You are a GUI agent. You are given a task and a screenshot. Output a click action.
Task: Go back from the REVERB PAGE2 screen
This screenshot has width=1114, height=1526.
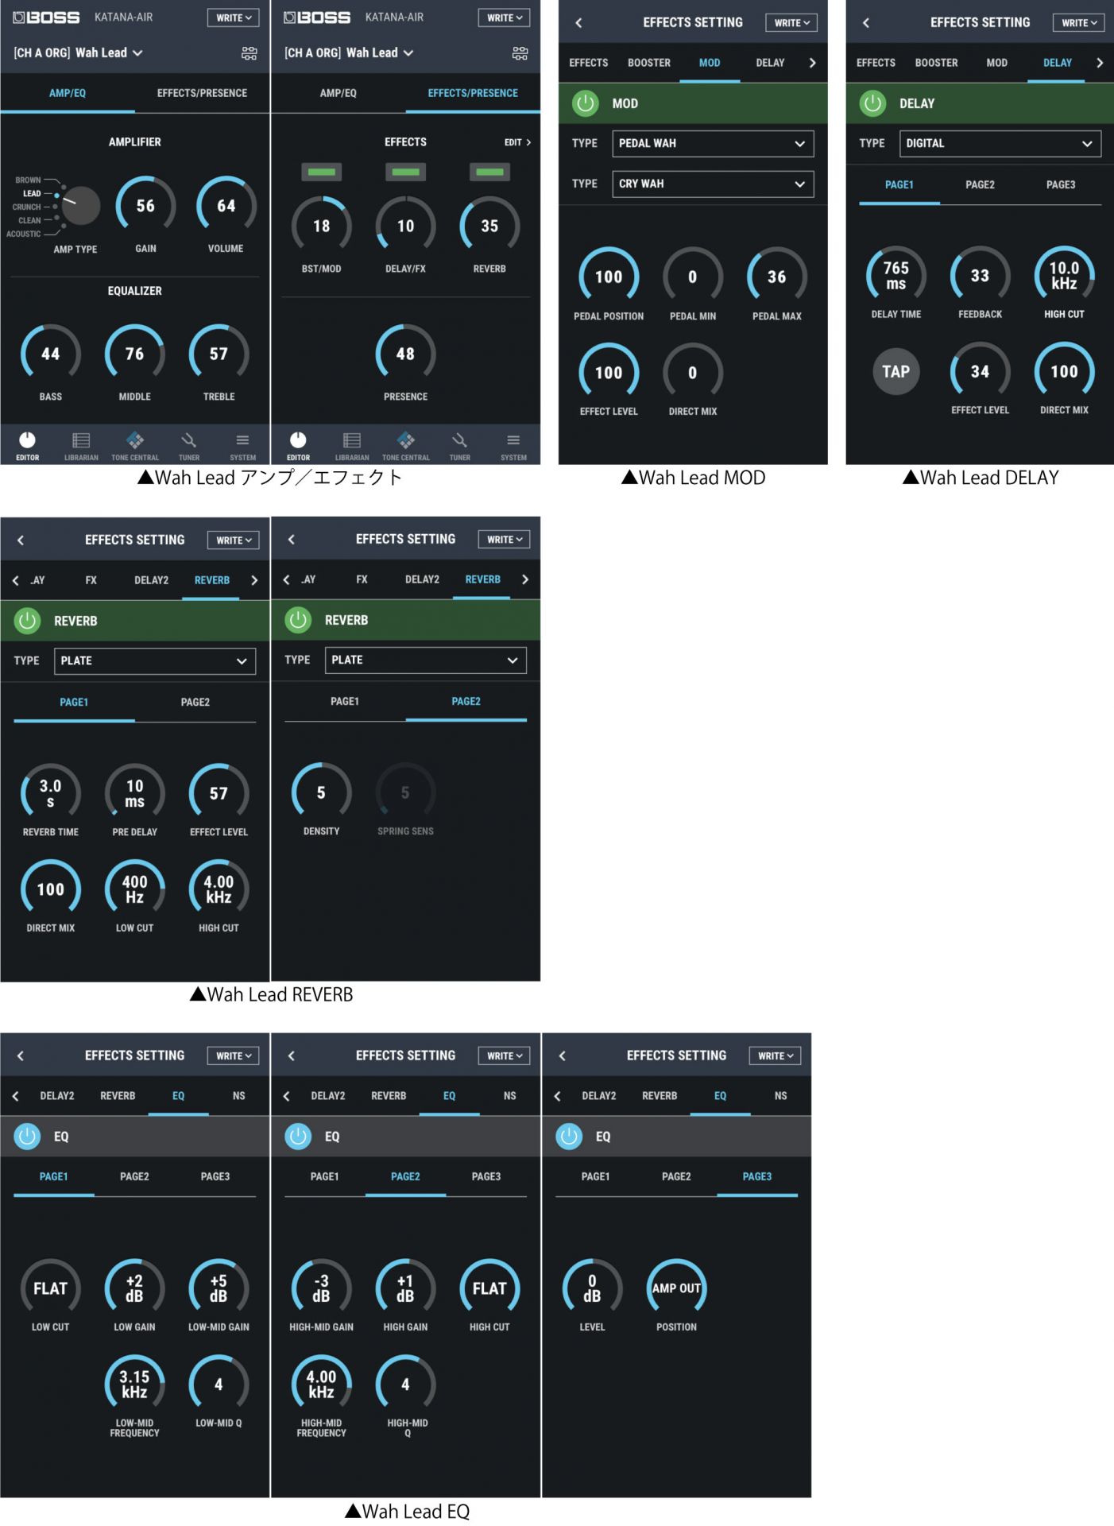[x=292, y=540]
